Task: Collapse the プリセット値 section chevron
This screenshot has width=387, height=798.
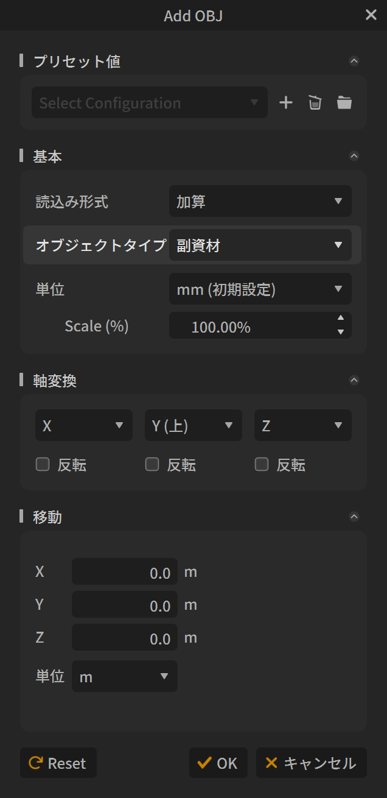Action: point(354,61)
